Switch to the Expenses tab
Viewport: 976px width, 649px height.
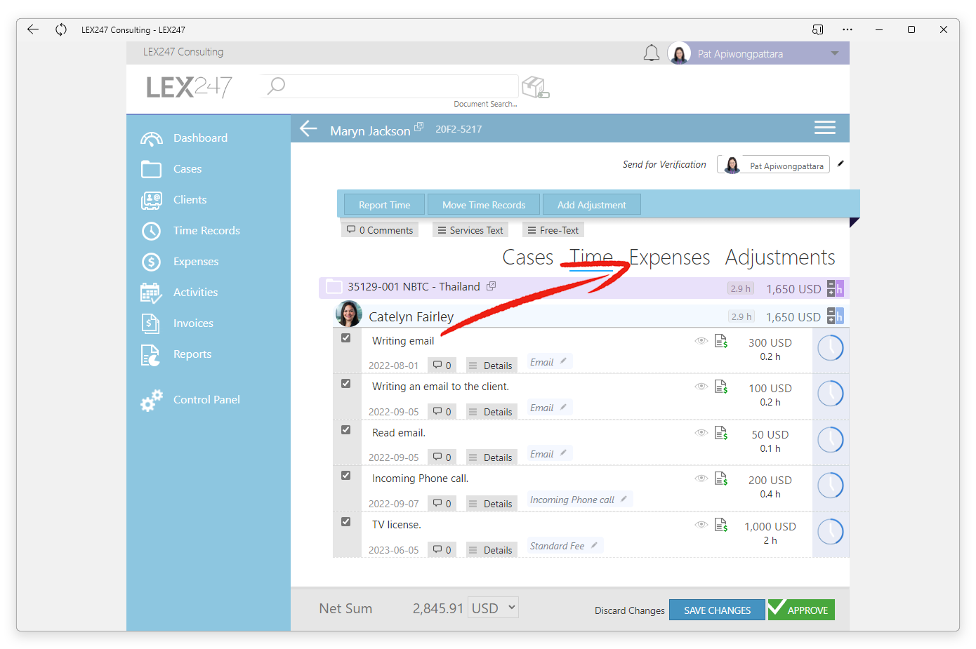[669, 257]
